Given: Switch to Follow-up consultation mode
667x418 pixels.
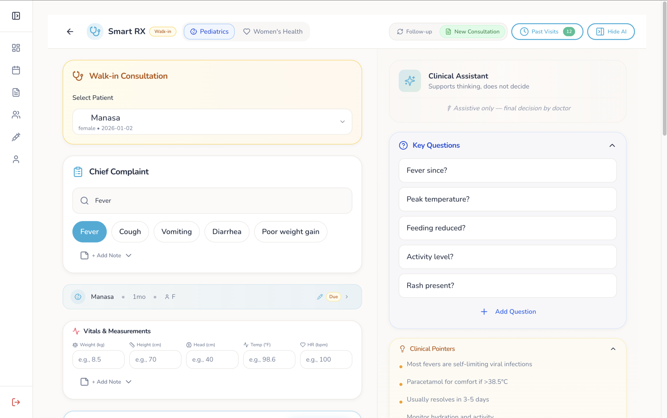Looking at the screenshot, I should (x=415, y=32).
